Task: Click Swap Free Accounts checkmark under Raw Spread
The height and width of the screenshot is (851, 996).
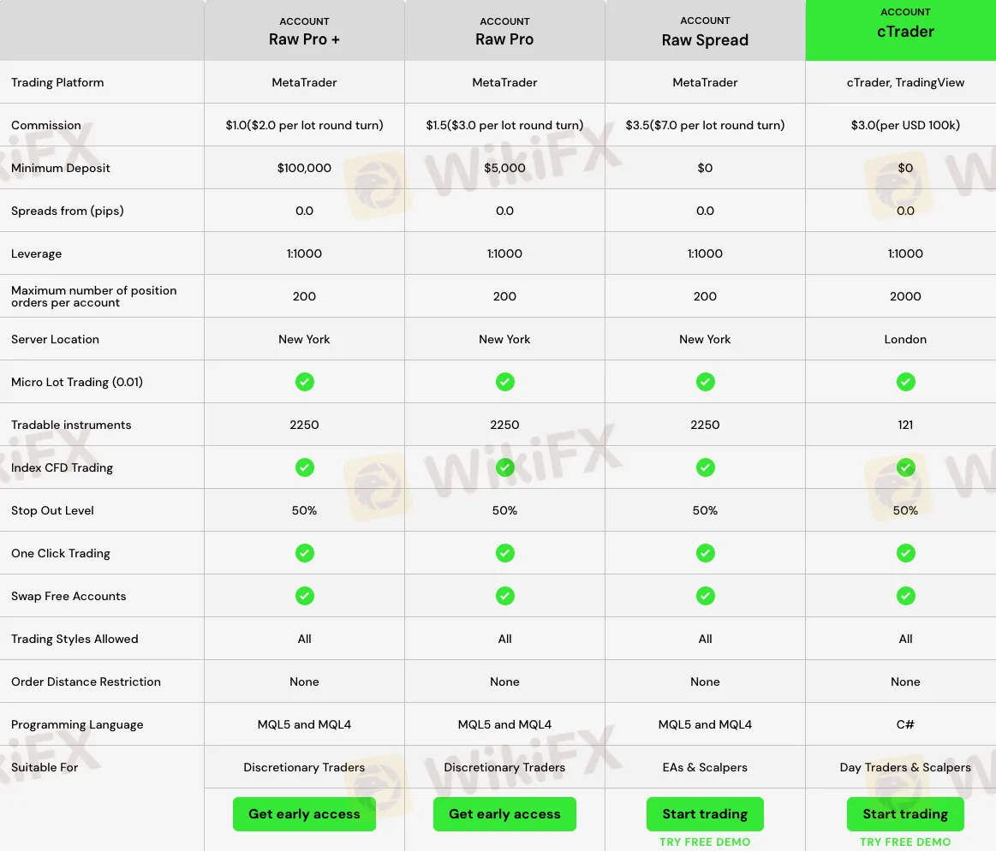Action: [x=705, y=596]
